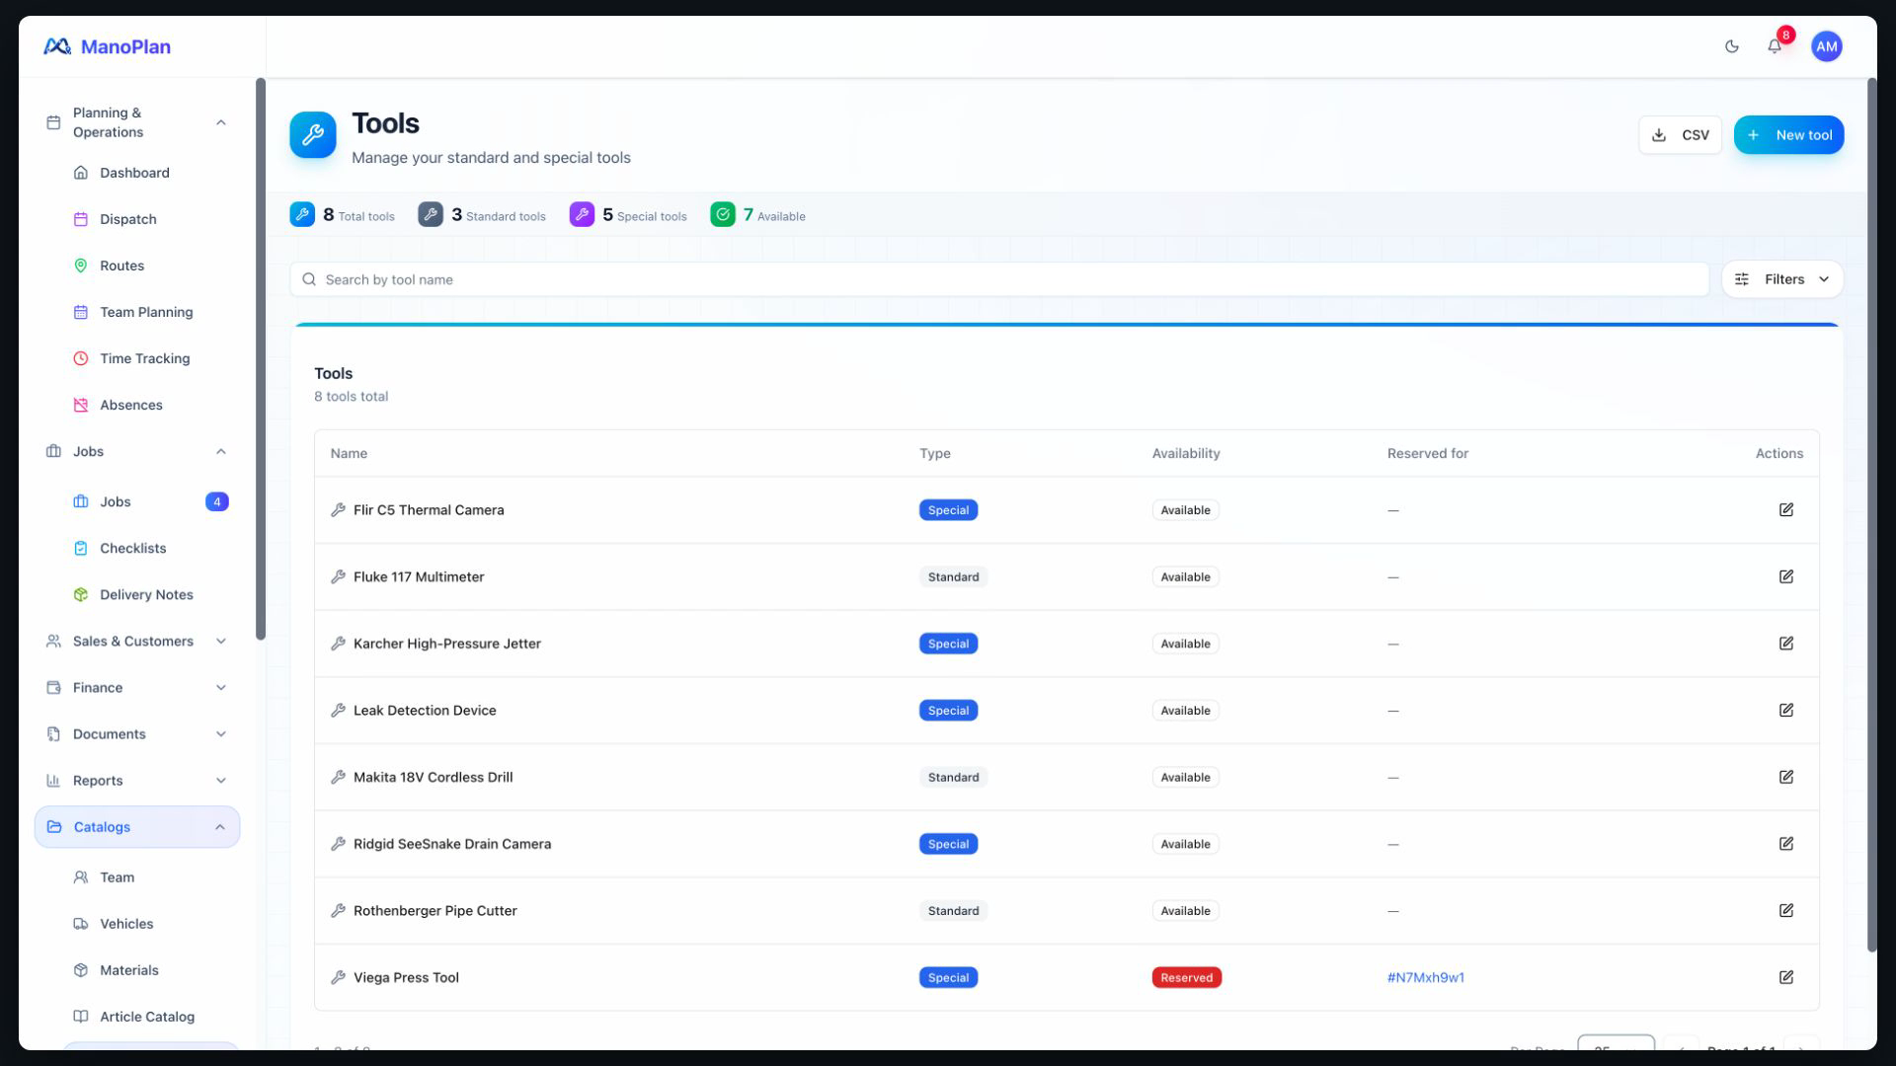Click sidebar vertical scrollbar
Image resolution: width=1896 pixels, height=1066 pixels.
point(261,358)
